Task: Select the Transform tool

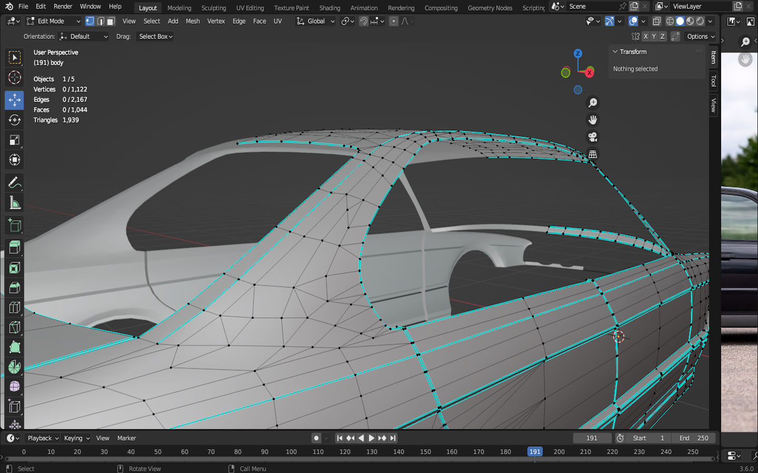Action: click(x=14, y=160)
